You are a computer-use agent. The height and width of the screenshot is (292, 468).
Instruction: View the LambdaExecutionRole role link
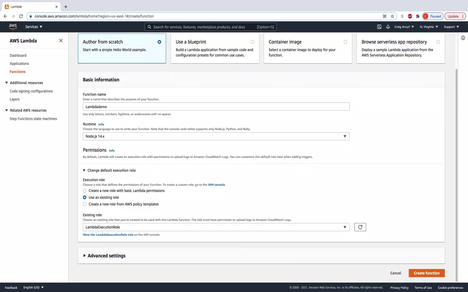point(108,235)
